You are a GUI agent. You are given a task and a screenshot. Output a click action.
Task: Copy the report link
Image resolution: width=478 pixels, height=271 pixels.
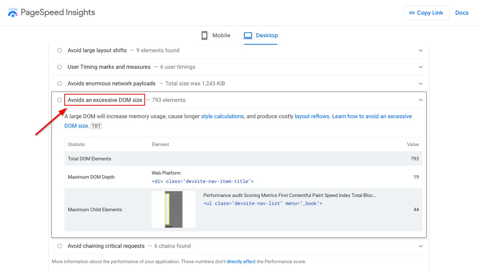(427, 13)
